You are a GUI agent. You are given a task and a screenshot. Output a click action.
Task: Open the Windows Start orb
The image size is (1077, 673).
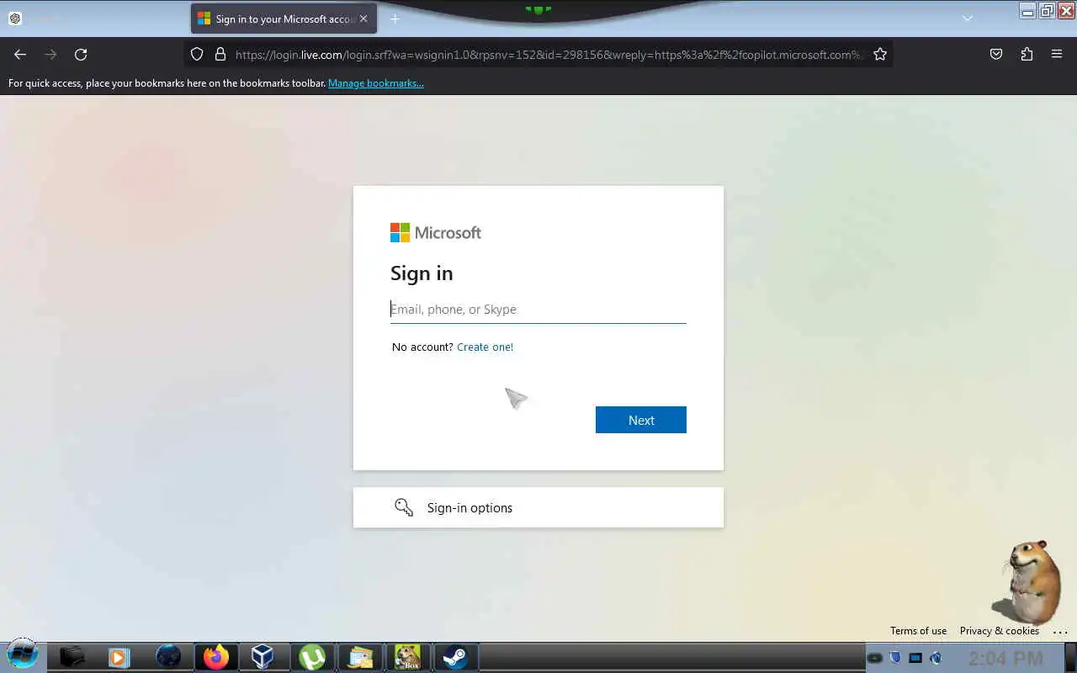point(22,654)
